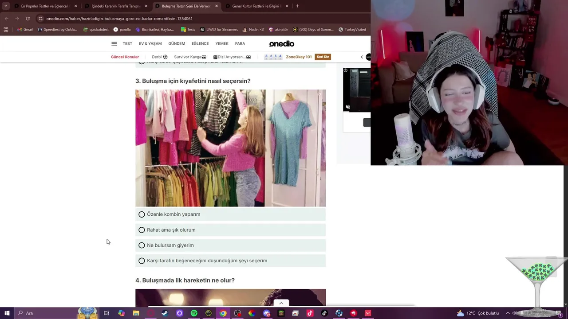The width and height of the screenshot is (568, 319).
Task: Open Spotify from the taskbar
Action: point(194,313)
